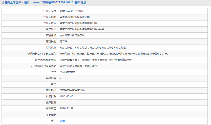Click intended use text 适用于膝骨关节炎
Viewport: 211px width, 125px height.
pyautogui.click(x=97, y=60)
